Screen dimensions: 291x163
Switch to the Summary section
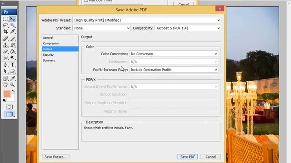point(60,60)
